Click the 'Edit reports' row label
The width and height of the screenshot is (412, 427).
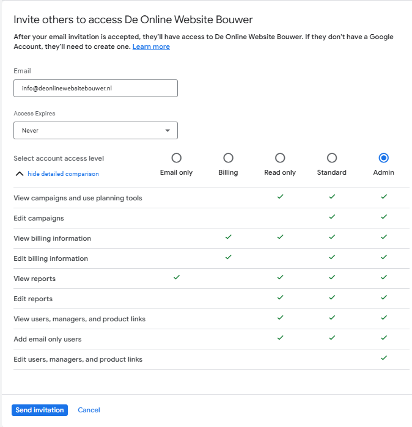click(33, 299)
